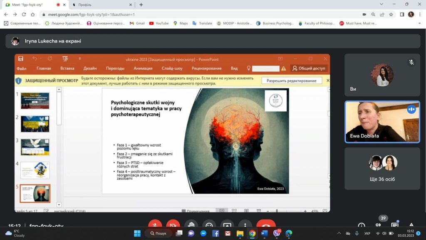This screenshot has height=240, width=426.
Task: Open the meeting chat panel
Action: pos(395,225)
